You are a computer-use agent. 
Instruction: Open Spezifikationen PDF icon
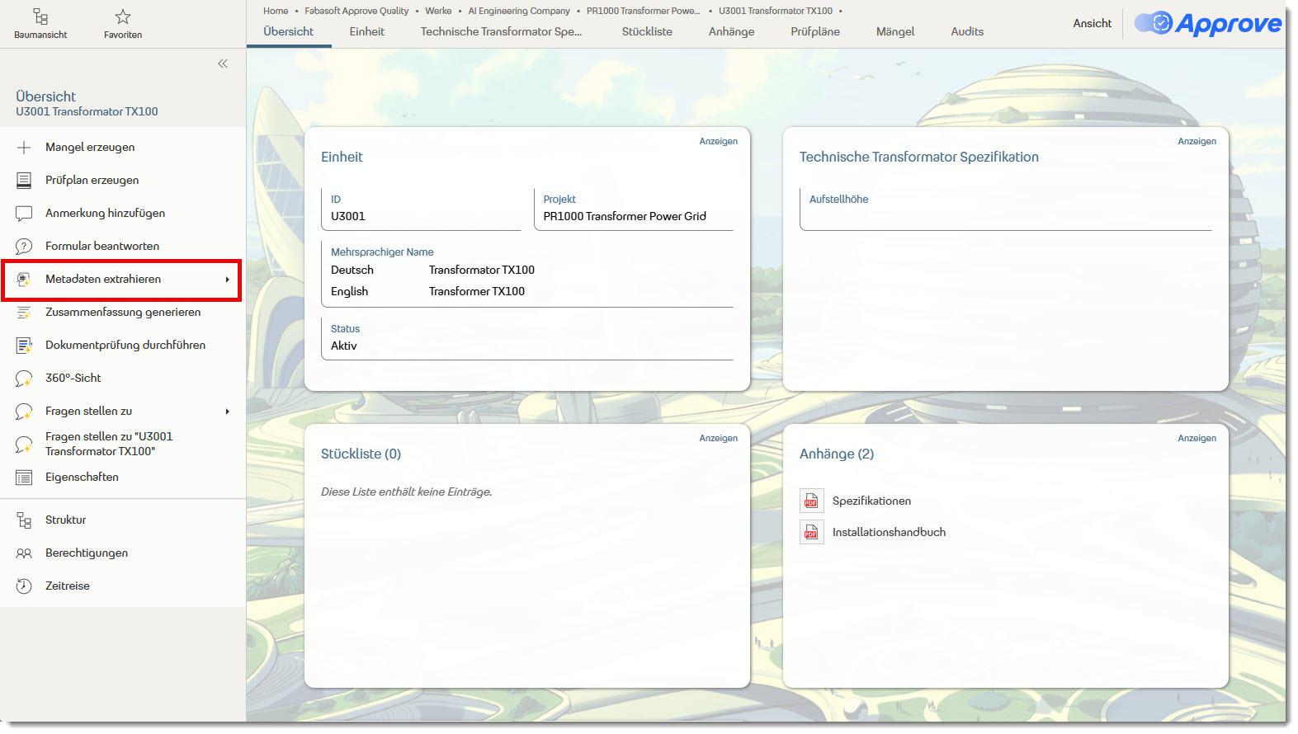click(x=812, y=501)
